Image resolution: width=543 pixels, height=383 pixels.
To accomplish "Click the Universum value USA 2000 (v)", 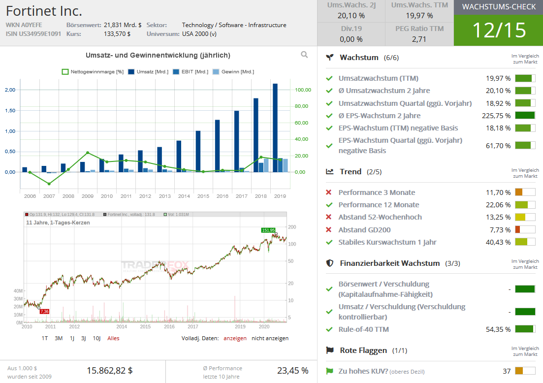I will click(199, 34).
